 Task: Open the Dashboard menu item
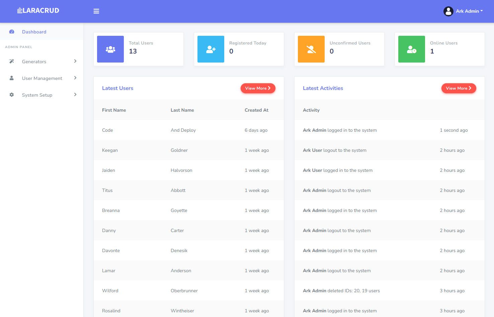42,32
